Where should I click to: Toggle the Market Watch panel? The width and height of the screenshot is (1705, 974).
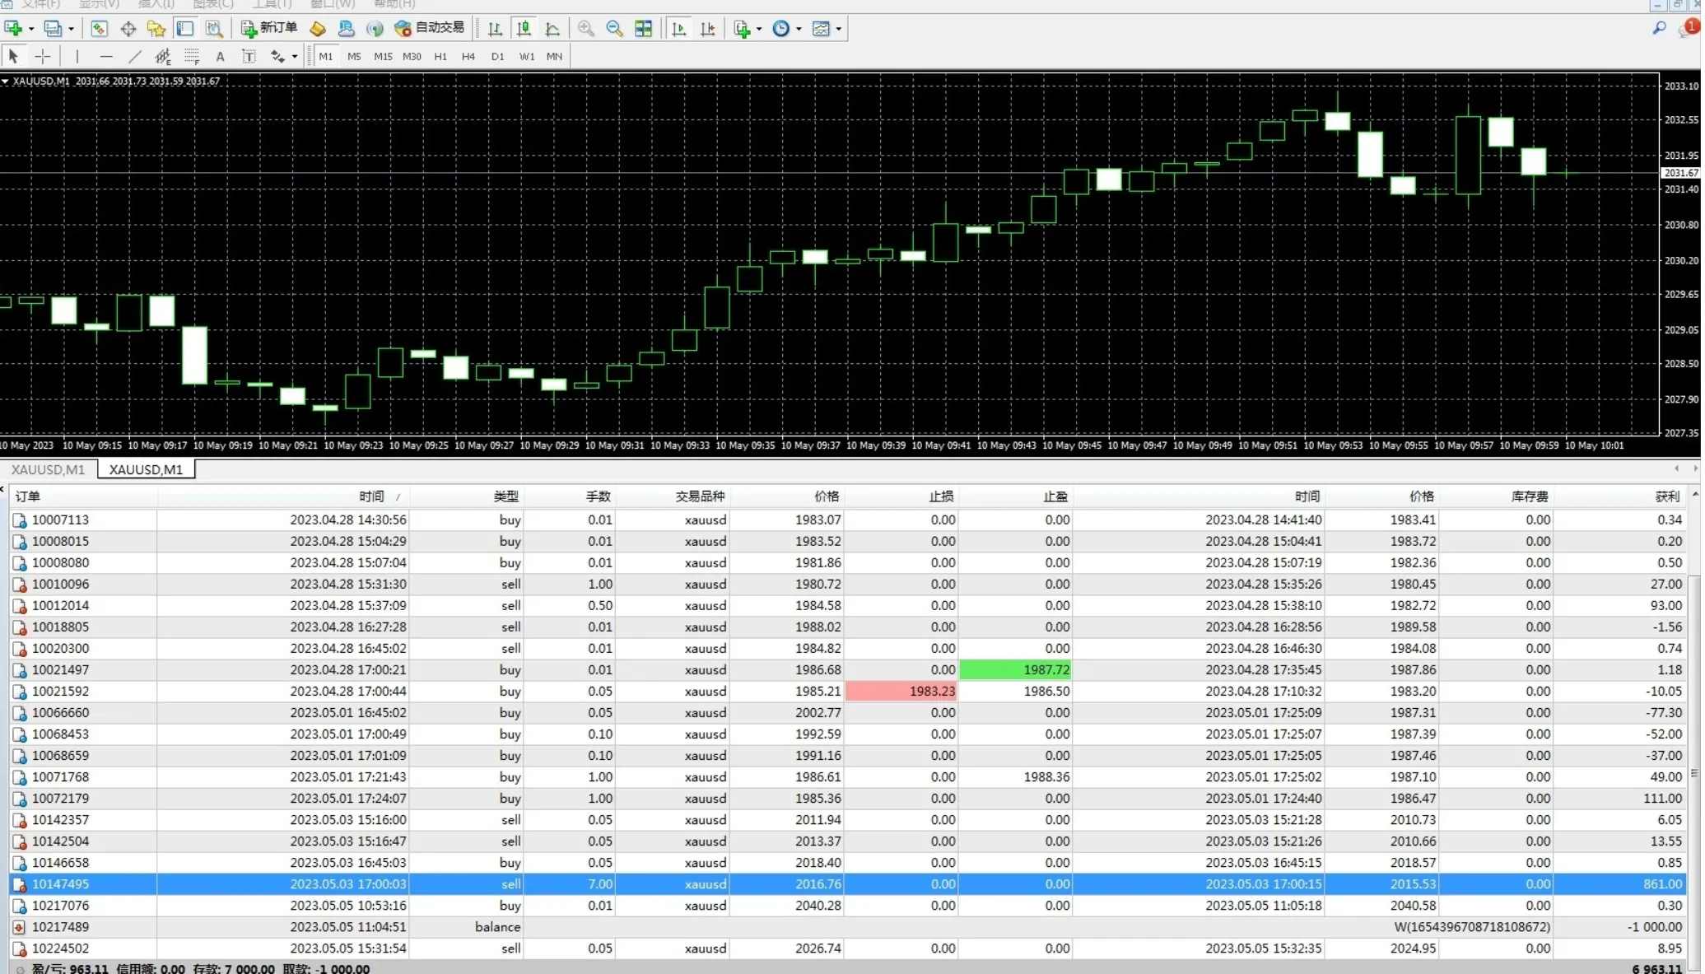tap(99, 29)
